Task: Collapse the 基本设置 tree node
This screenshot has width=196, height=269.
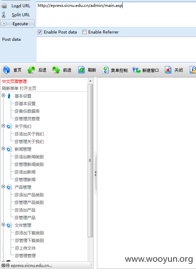Action: pyautogui.click(x=3, y=95)
